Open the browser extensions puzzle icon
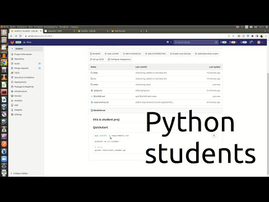This screenshot has height=202, width=269. pos(252,36)
